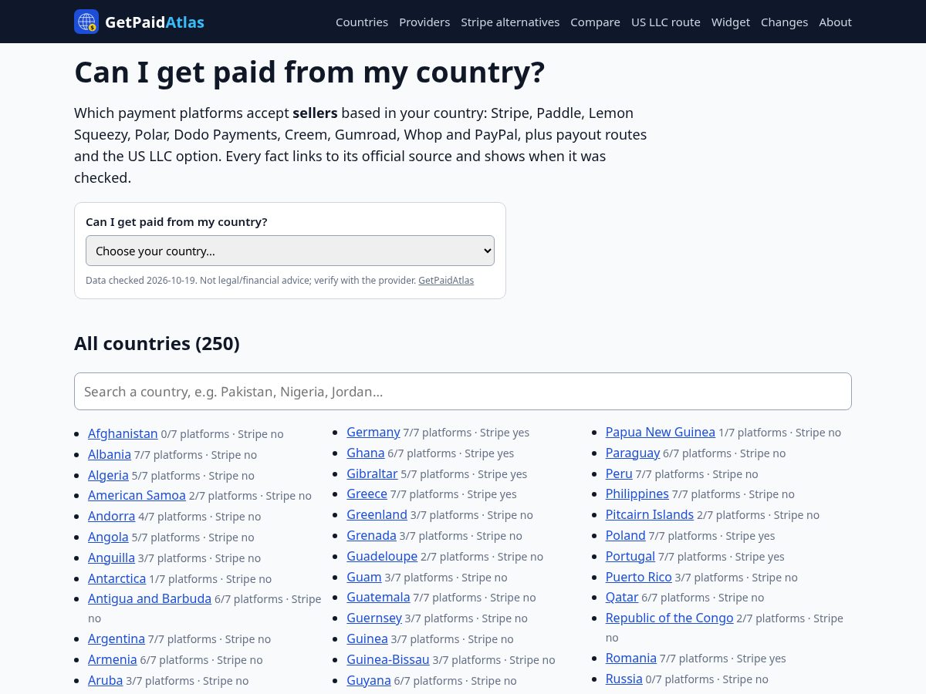The width and height of the screenshot is (926, 694).
Task: Select Andorra from the list
Action: pyautogui.click(x=111, y=516)
